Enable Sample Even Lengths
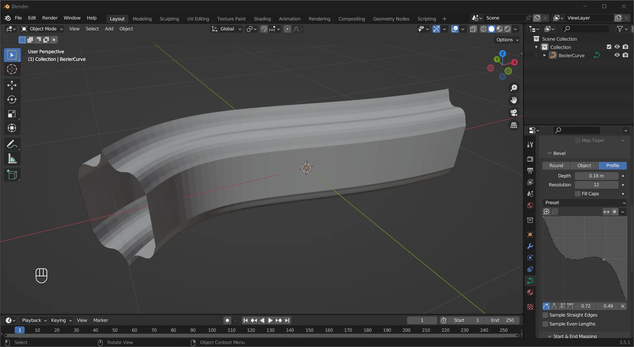 (545, 324)
